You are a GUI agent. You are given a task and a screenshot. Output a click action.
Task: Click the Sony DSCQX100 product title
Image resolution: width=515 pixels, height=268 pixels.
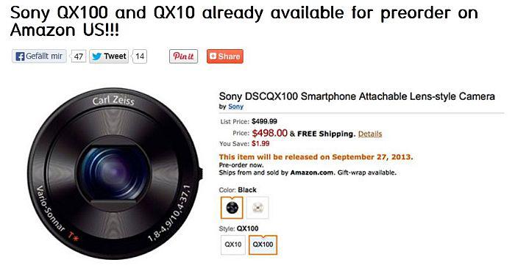[x=357, y=96]
